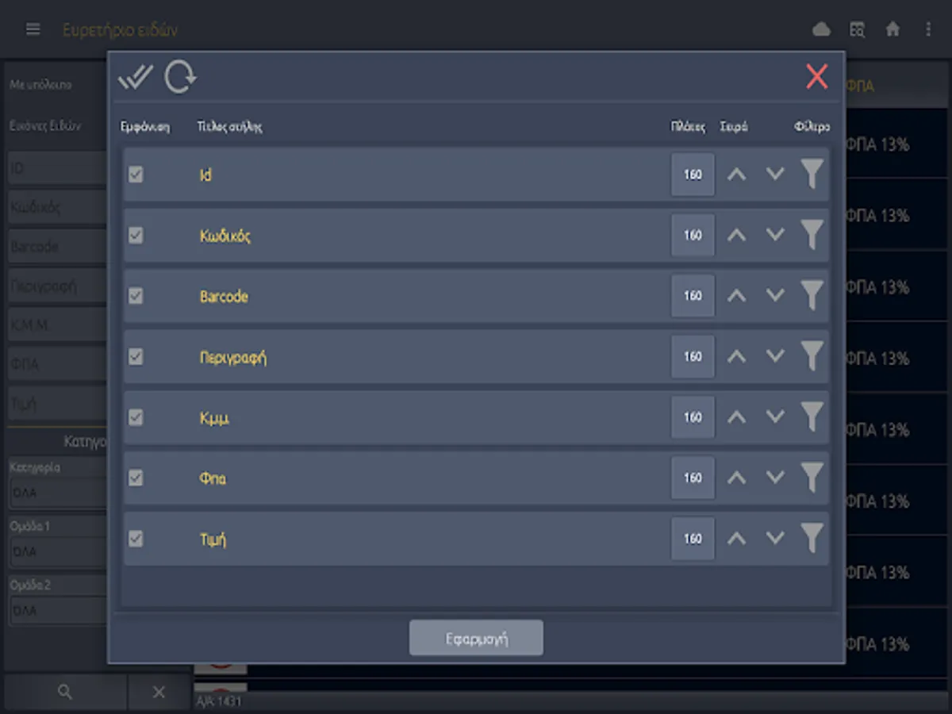
Task: Click the width field of Φπα row
Action: tap(693, 478)
